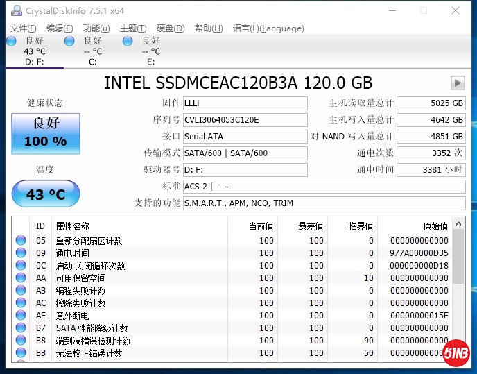477x374 pixels.
Task: Click the 良好 100% health status button
Action: (46, 133)
